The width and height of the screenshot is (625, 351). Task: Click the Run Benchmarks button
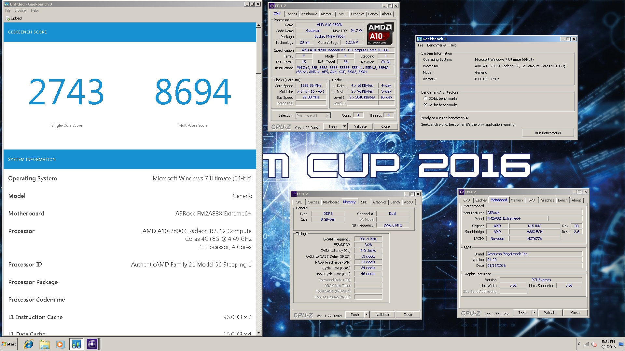pyautogui.click(x=548, y=133)
